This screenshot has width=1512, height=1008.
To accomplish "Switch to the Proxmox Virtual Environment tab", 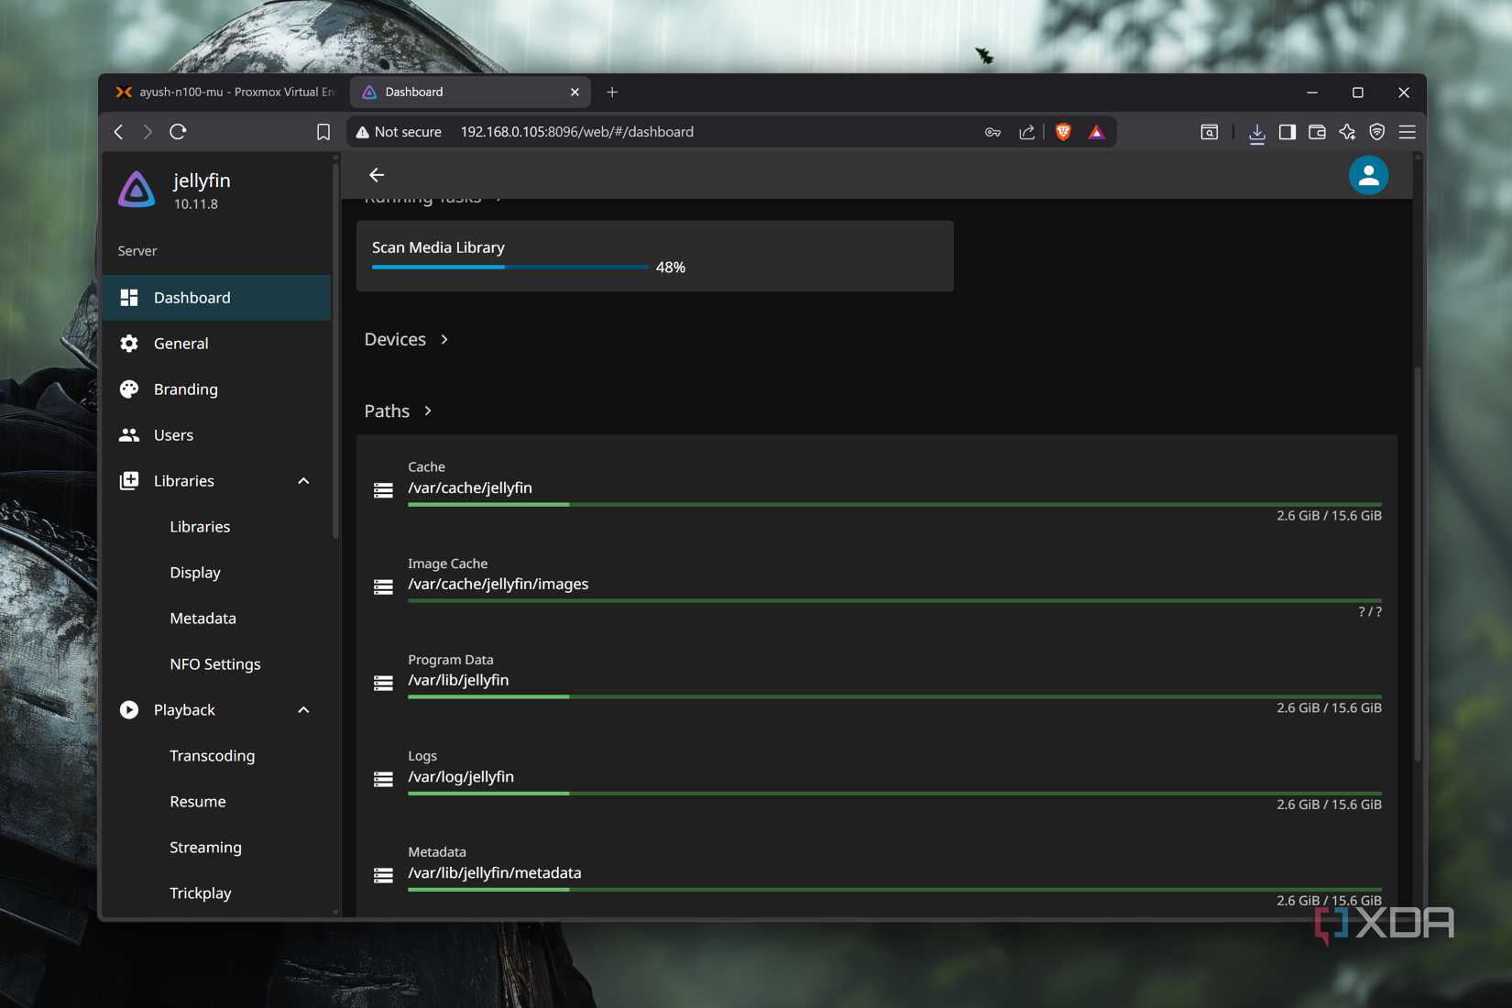I will point(225,92).
